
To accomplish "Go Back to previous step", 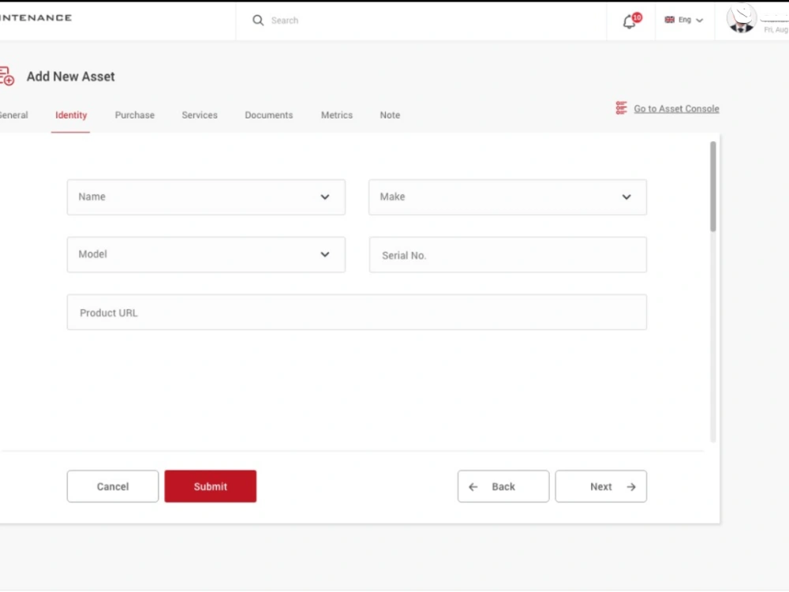I will tap(503, 486).
